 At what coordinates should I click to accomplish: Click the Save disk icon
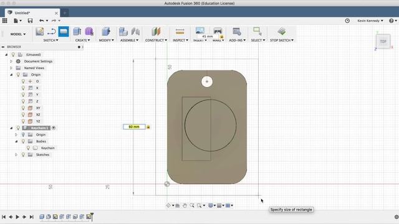(30, 21)
